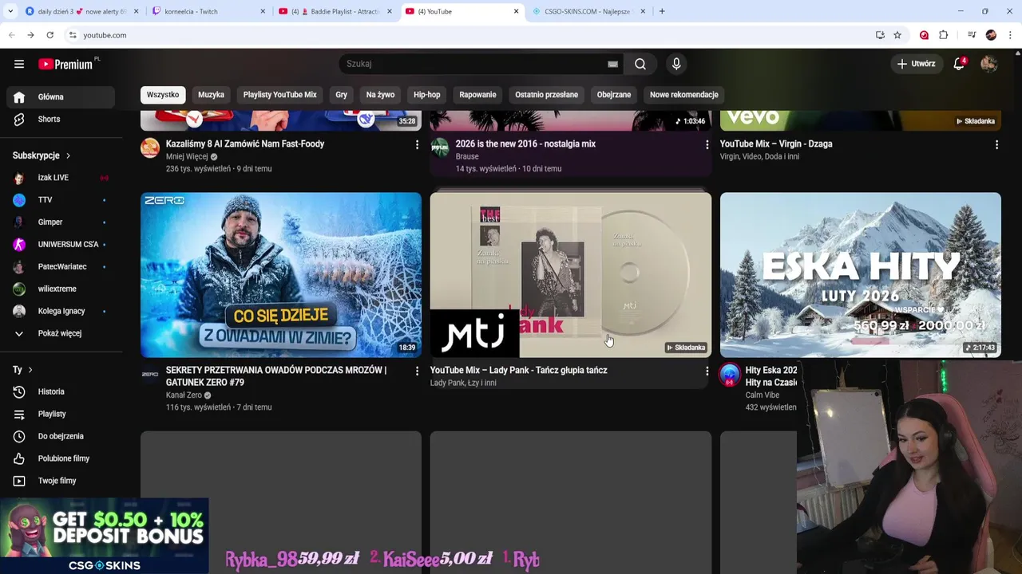Open browser extensions puzzle icon
This screenshot has height=574, width=1022.
coord(944,35)
